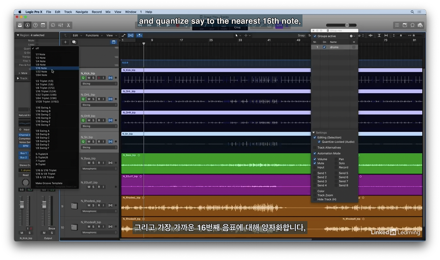This screenshot has width=440, height=260.
Task: Enable the Pan group setting checkbox
Action: coord(336,159)
